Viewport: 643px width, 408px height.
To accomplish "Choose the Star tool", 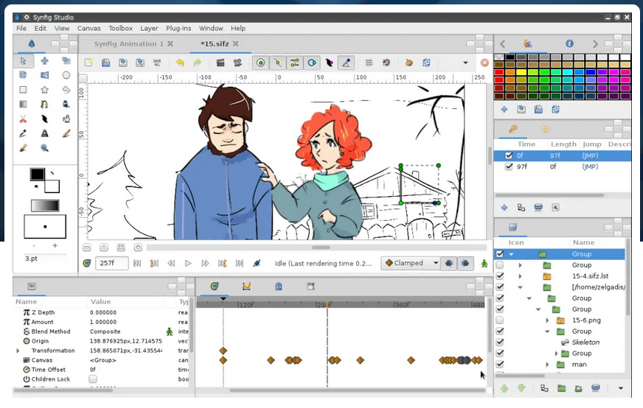I will (x=45, y=90).
